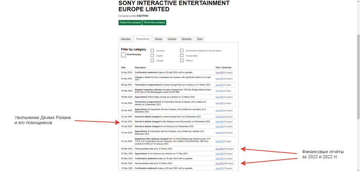360x172 pixels.
Task: View PDF for Full accounts to 31 March 2023
Action: (x=220, y=149)
